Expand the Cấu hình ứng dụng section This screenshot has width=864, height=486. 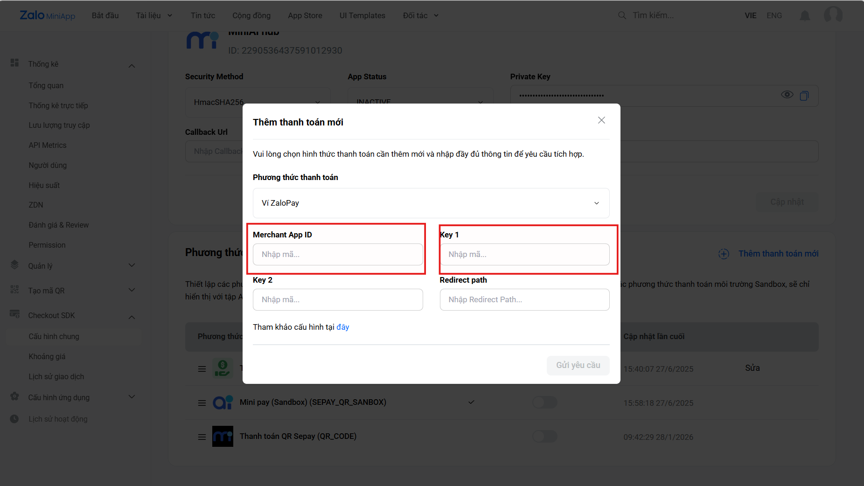pos(132,396)
